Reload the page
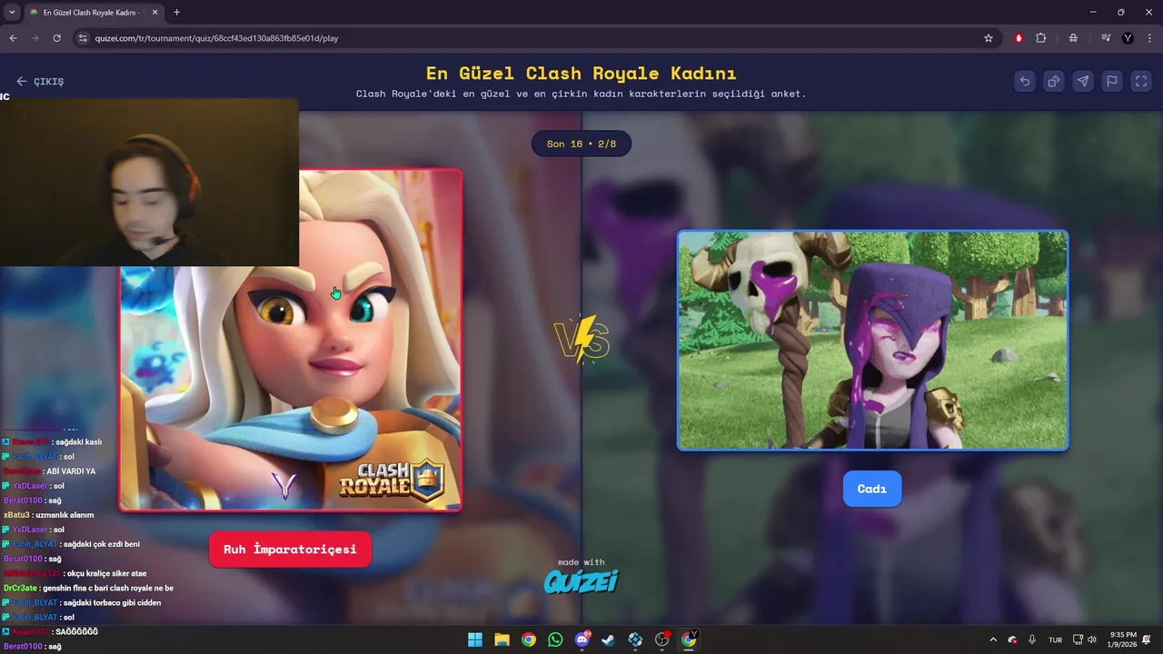The width and height of the screenshot is (1163, 654). (56, 38)
